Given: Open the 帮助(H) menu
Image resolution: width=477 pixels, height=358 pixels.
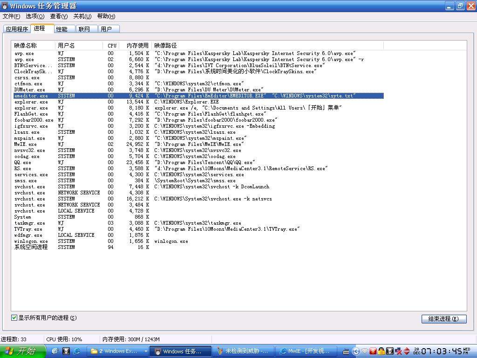Looking at the screenshot, I should (106, 16).
